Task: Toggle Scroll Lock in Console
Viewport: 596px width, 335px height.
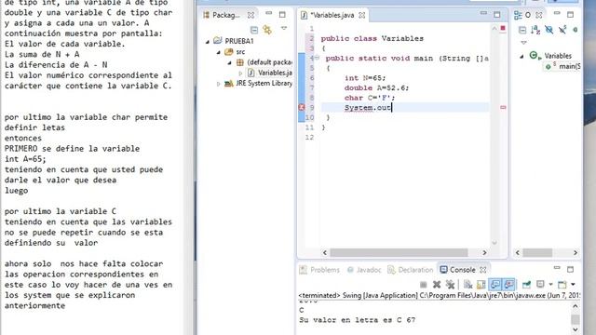Action: (x=481, y=284)
